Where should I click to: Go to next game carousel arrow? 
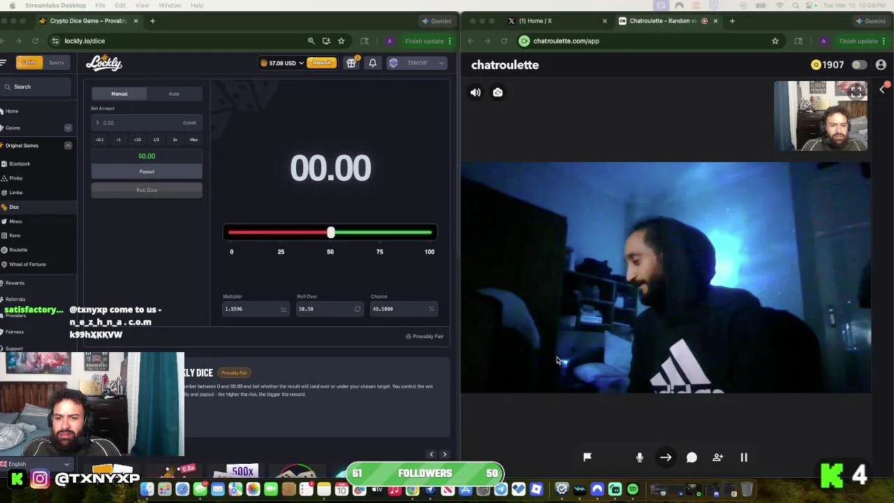coord(444,455)
